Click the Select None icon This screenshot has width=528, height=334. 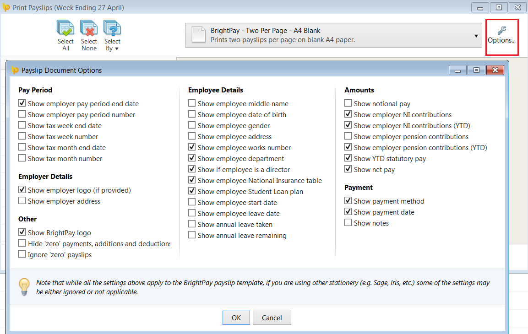[x=89, y=28]
